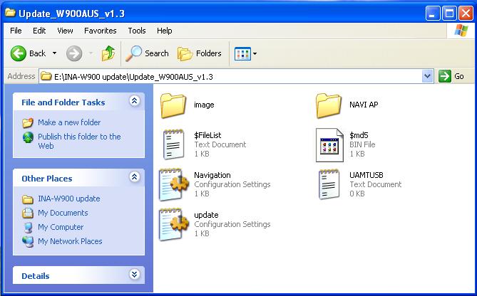Click the Details heading

(35, 276)
